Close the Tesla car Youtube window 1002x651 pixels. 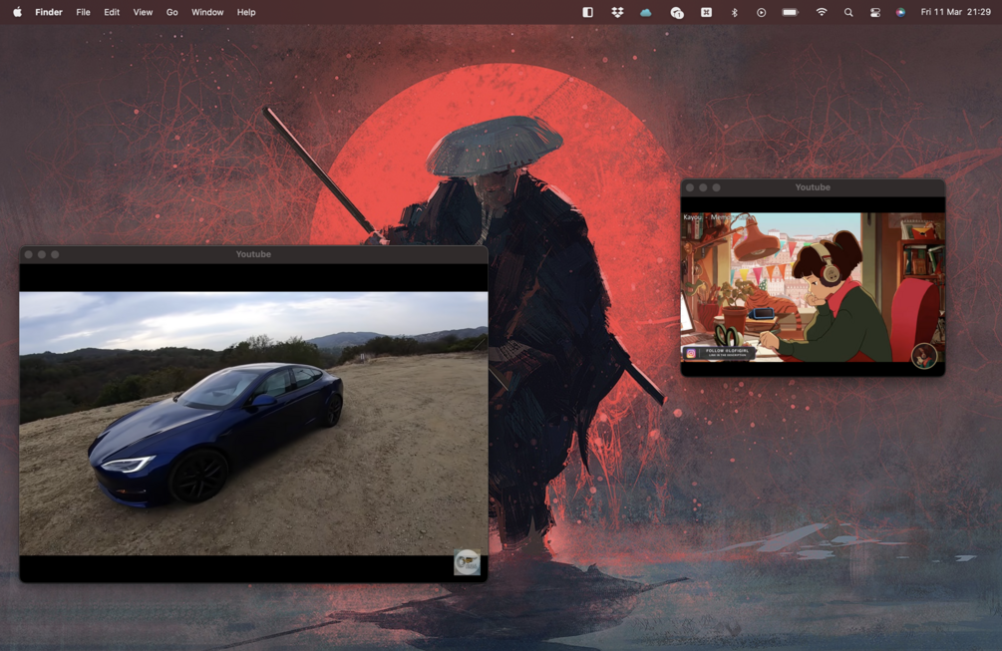[x=28, y=254]
